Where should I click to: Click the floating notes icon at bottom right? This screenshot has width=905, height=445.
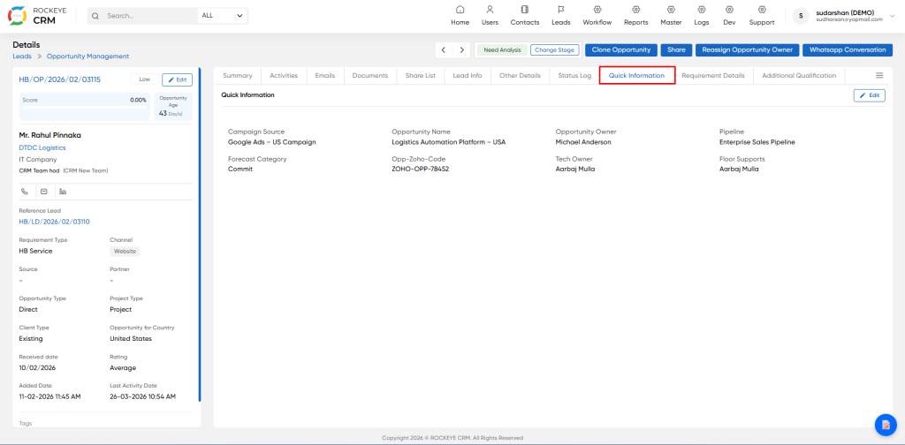tap(885, 425)
